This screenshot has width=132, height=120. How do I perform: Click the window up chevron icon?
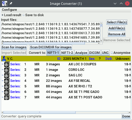[x=121, y=4]
